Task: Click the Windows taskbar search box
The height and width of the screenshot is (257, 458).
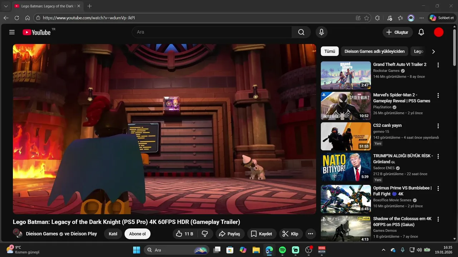Action: pos(177,250)
